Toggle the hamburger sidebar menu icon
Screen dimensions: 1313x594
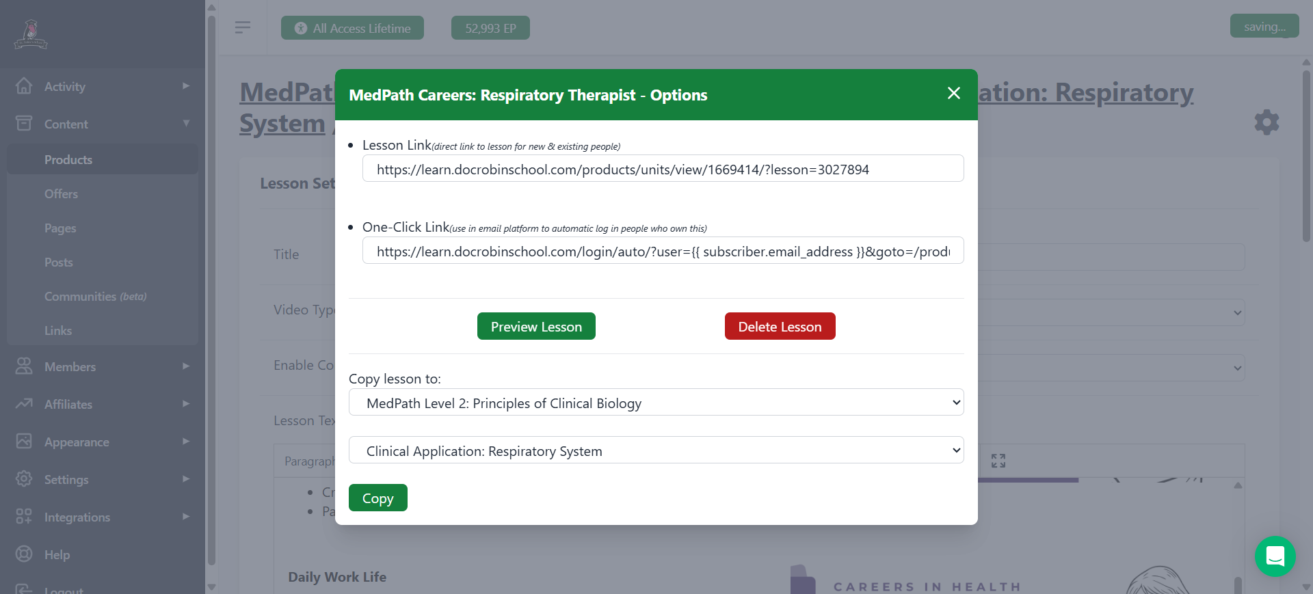(242, 27)
